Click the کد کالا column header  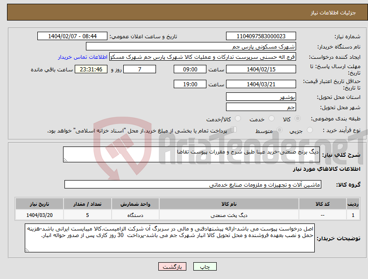click(323, 204)
